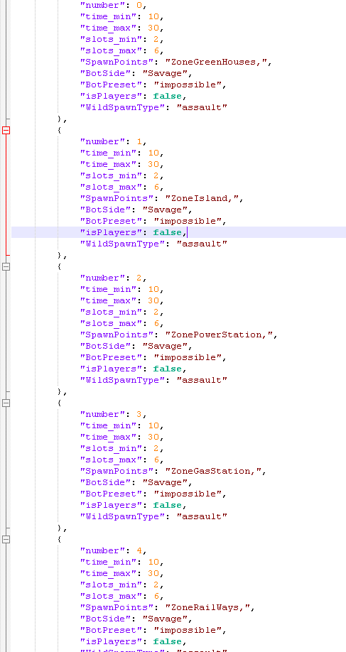346x652 pixels.
Task: Click the "ZoneIsland," string value
Action: [204, 198]
